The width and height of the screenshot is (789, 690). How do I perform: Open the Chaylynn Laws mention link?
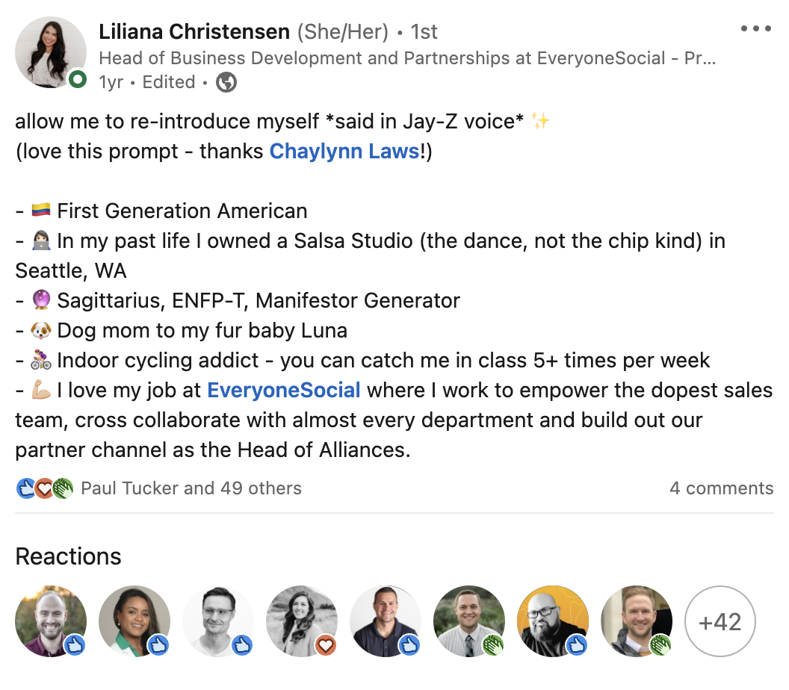pyautogui.click(x=344, y=152)
